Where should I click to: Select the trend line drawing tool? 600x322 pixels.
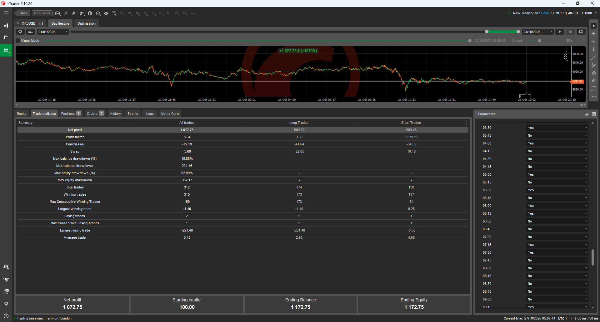[x=593, y=58]
